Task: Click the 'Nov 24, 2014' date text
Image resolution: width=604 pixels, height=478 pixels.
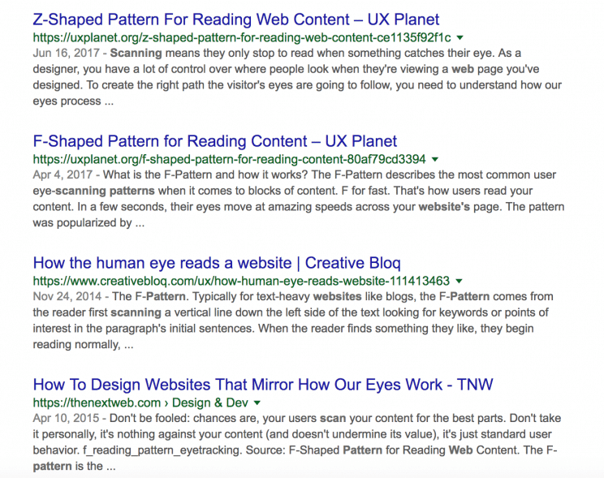Action: (67, 296)
